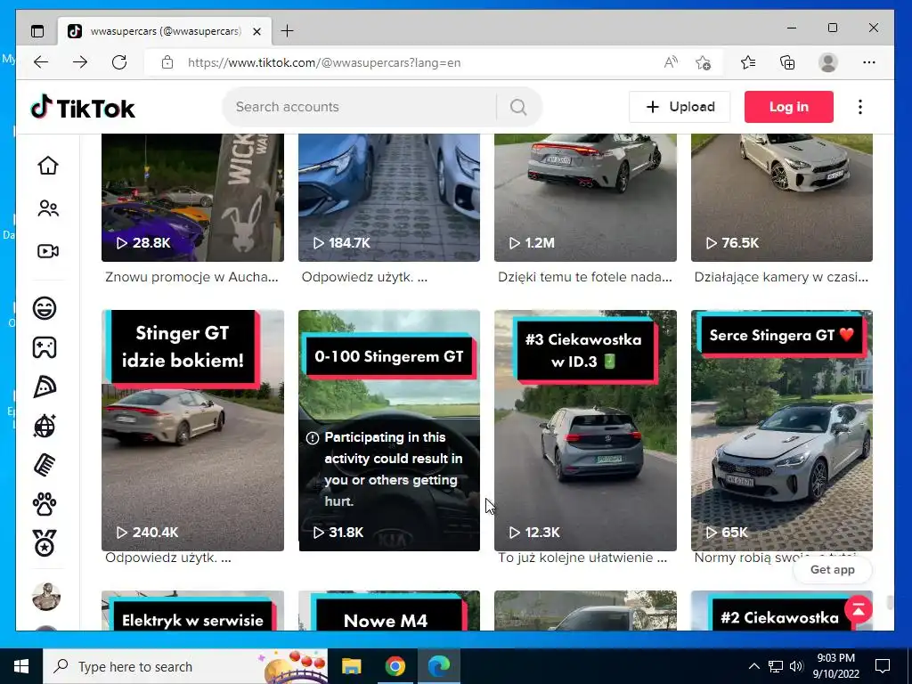Open the 'Nowe M4' video
Image resolution: width=912 pixels, height=684 pixels.
389,611
